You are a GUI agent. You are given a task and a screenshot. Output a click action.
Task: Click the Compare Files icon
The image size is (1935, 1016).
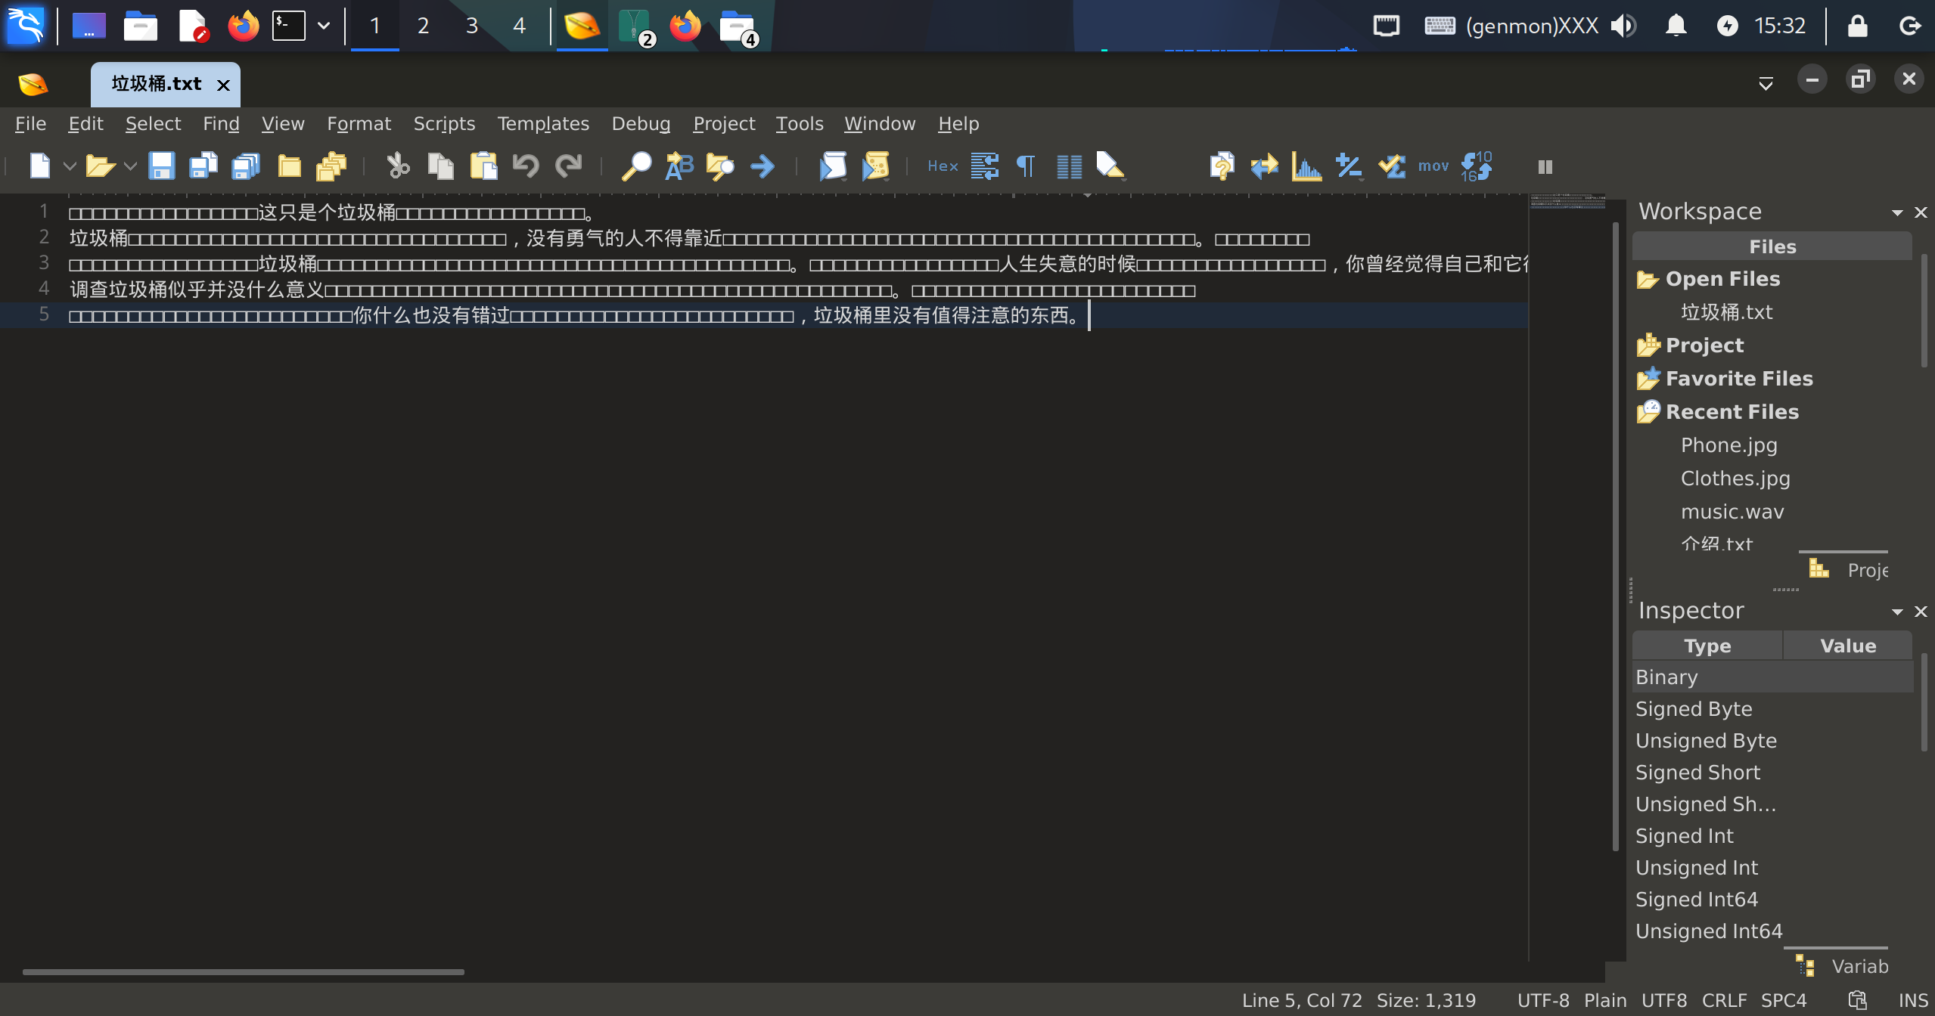1264,166
